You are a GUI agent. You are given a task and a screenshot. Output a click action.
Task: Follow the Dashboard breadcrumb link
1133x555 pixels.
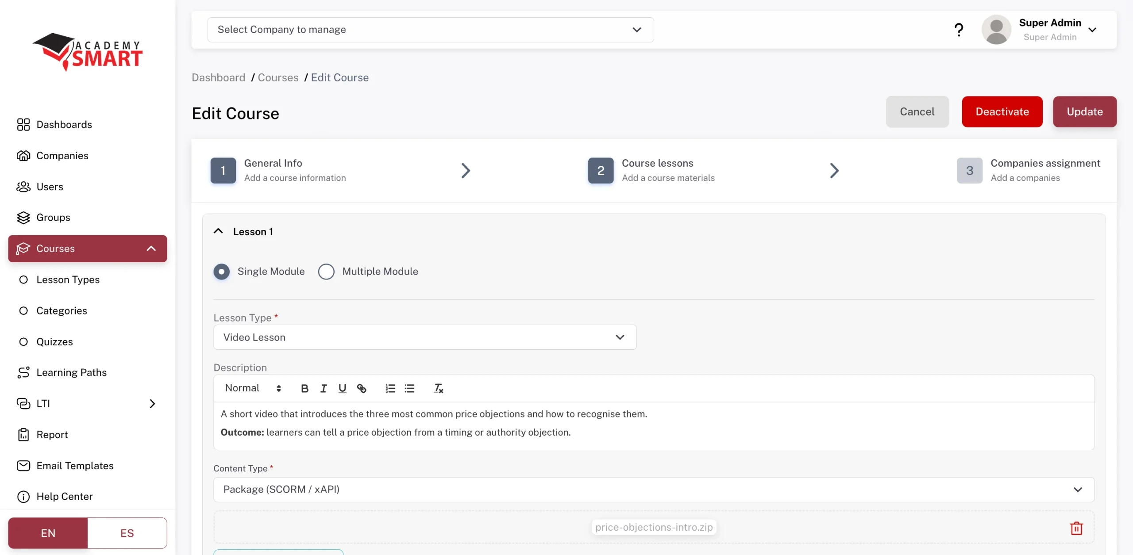pos(218,77)
